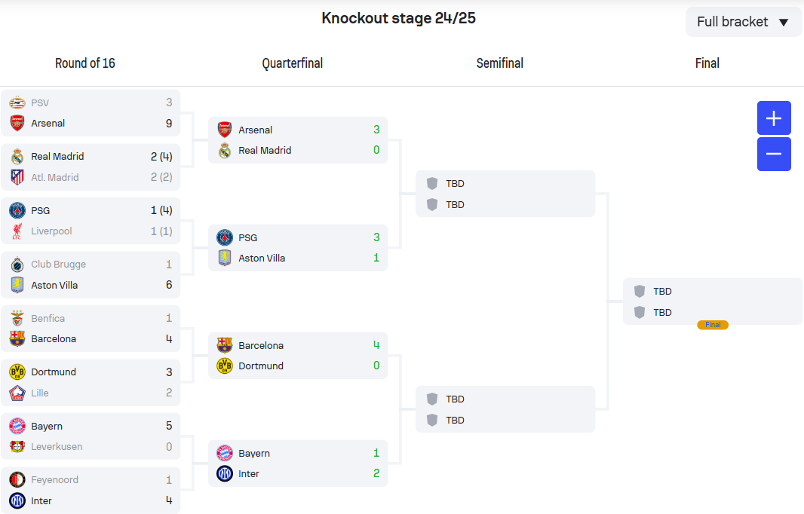Click the plus zoom-in button
Image resolution: width=804 pixels, height=514 pixels.
coord(774,118)
